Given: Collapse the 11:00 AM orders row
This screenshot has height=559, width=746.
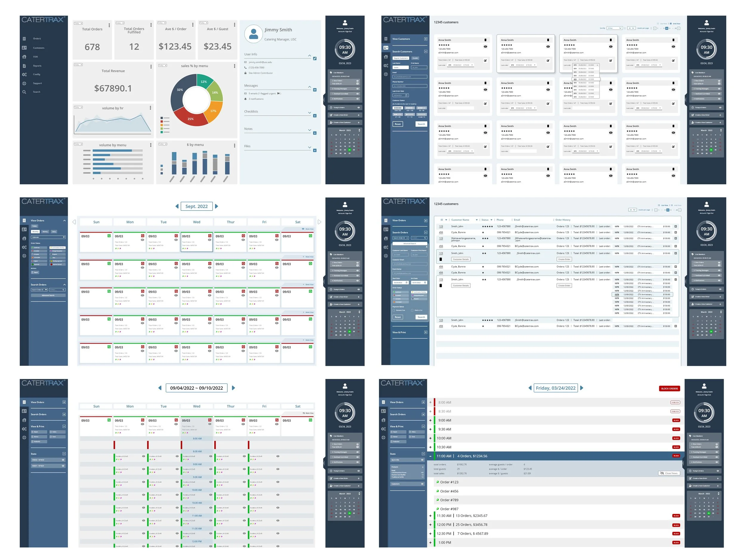Looking at the screenshot, I should coord(430,456).
